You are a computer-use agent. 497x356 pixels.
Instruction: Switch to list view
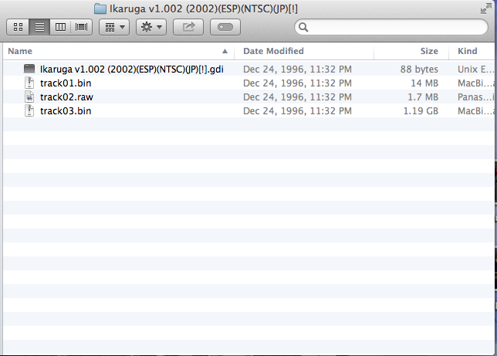pos(39,27)
